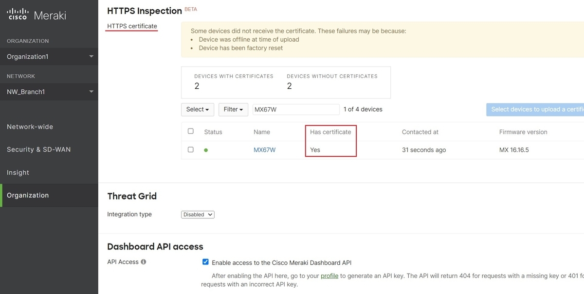The image size is (584, 294).
Task: Click the API Access info icon
Action: point(144,262)
